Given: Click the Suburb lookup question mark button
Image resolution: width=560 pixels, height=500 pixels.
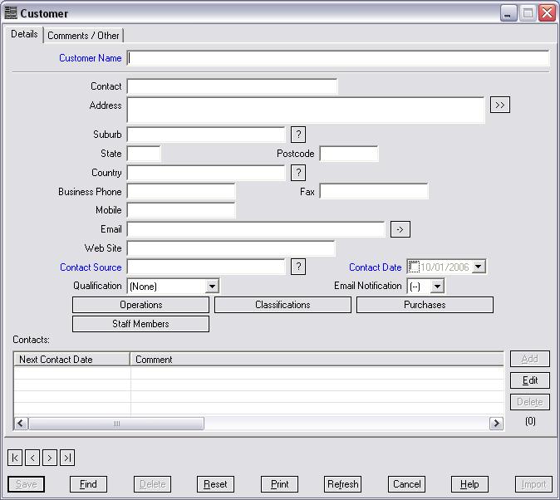Looking at the screenshot, I should (x=298, y=135).
